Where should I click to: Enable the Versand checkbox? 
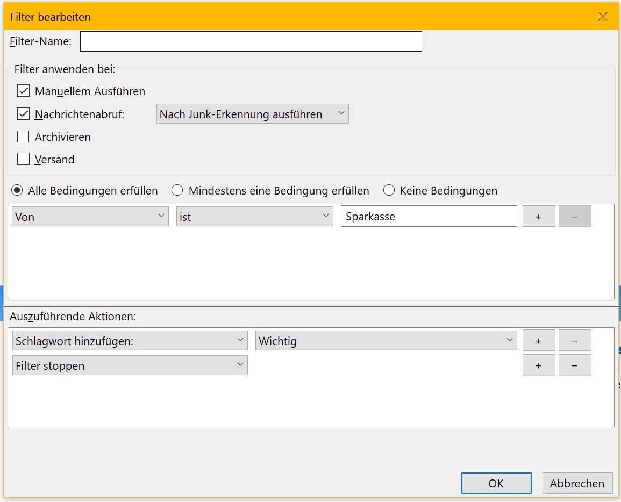coord(23,159)
